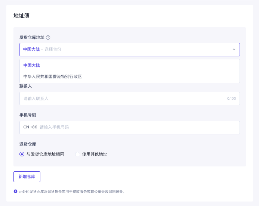Collapse the region dropdown using the chevron arrow
The width and height of the screenshot is (259, 206).
[x=234, y=49]
